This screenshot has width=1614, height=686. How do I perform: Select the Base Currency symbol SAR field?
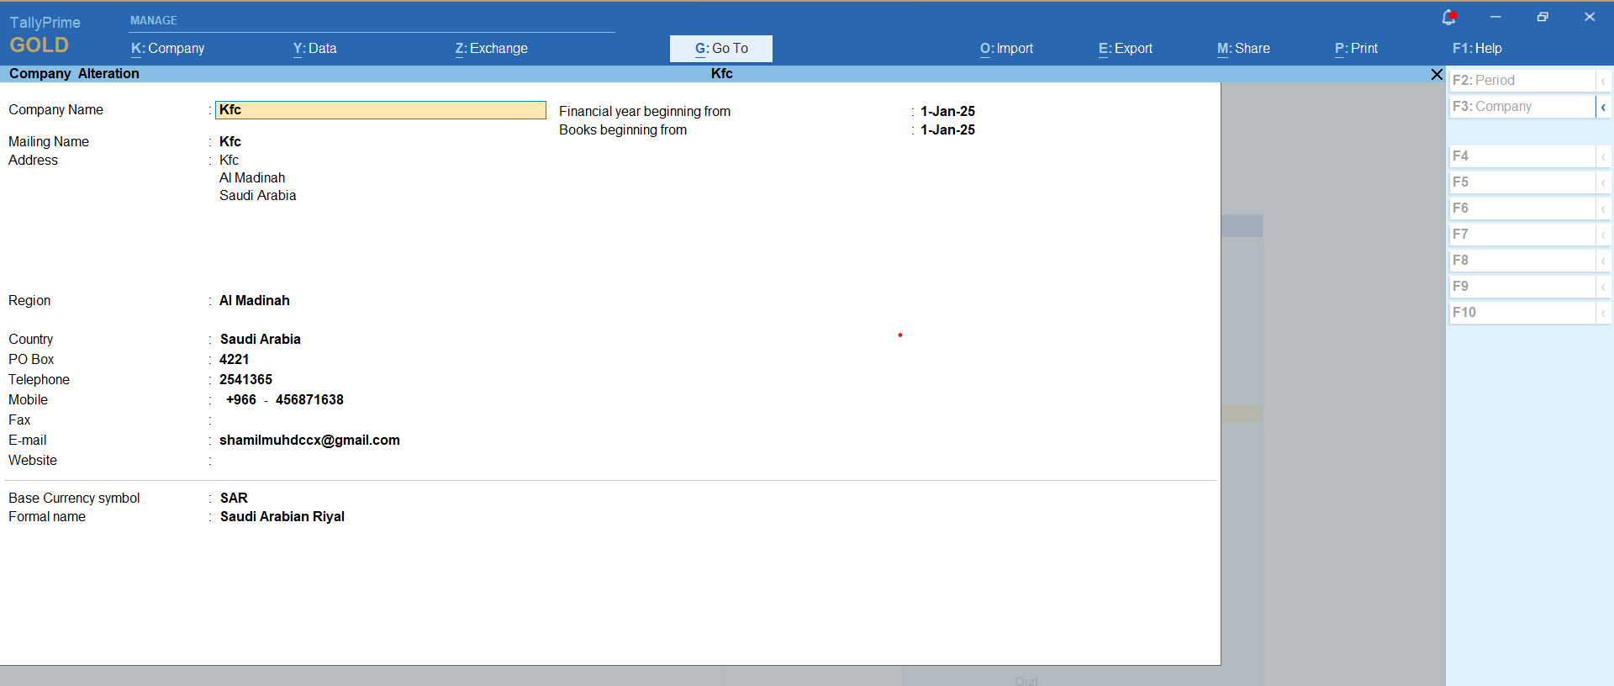click(x=234, y=499)
